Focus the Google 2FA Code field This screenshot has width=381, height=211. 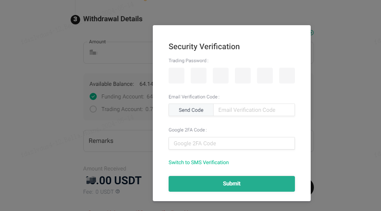pos(232,143)
